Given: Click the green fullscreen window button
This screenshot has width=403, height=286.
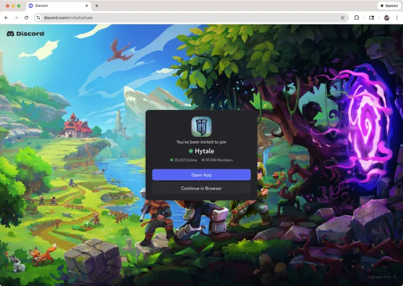Looking at the screenshot, I should pos(19,6).
